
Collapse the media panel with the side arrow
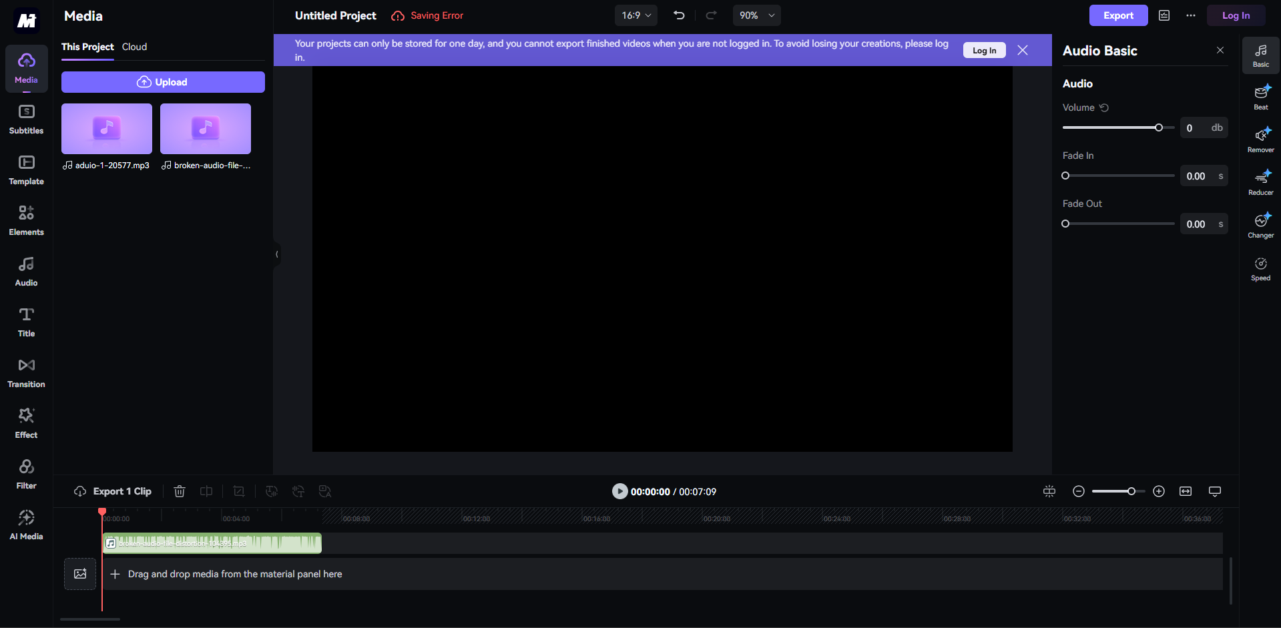276,254
